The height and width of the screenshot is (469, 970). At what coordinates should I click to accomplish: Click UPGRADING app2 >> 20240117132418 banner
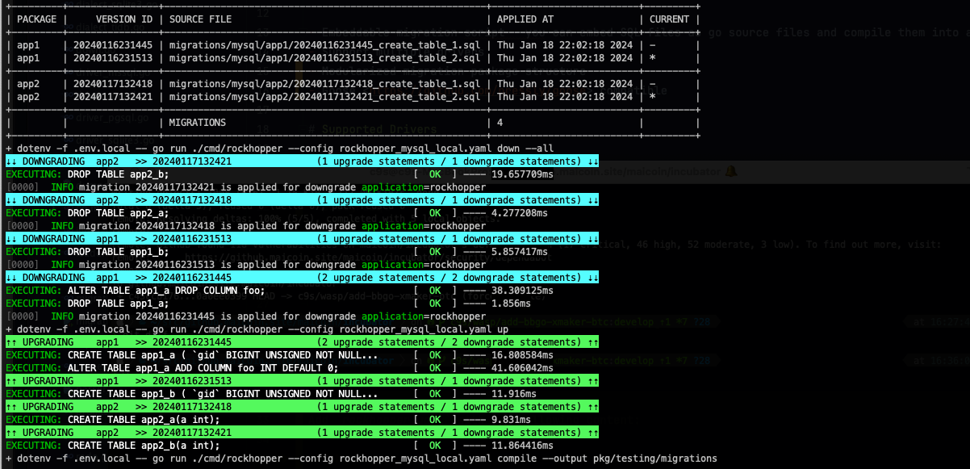point(303,408)
